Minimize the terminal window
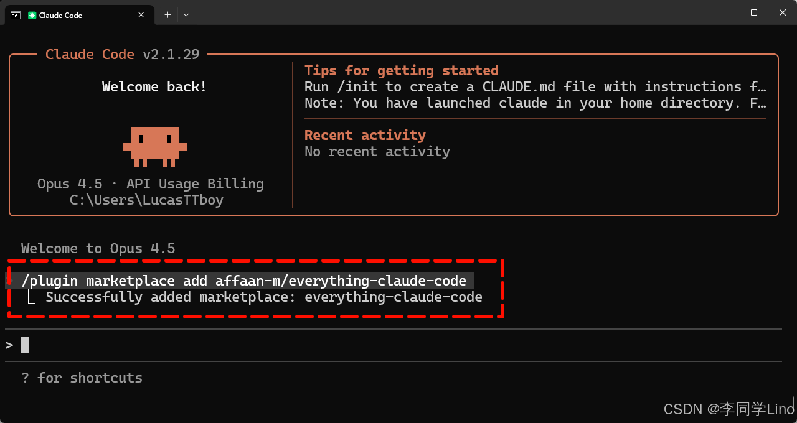 point(725,12)
